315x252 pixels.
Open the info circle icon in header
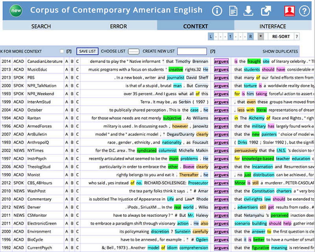coord(217,11)
